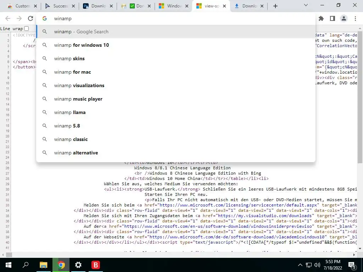This screenshot has width=363, height=272.
Task: Select 'winamp for windows 10' suggestion
Action: tap(176, 45)
